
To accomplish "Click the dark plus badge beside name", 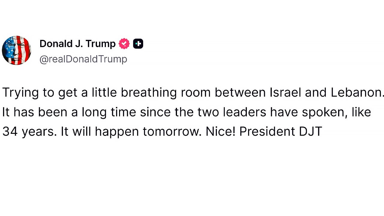I will (x=138, y=44).
